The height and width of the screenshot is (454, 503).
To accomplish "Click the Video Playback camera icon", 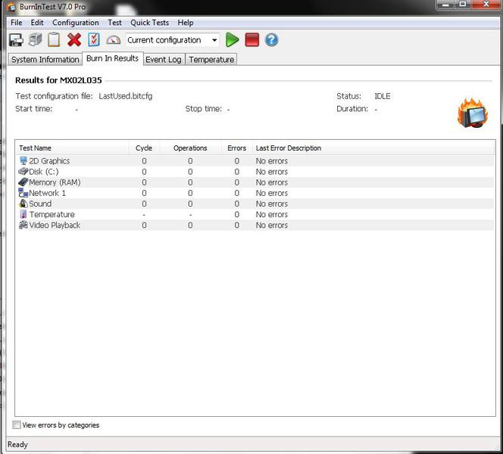I will (x=23, y=225).
